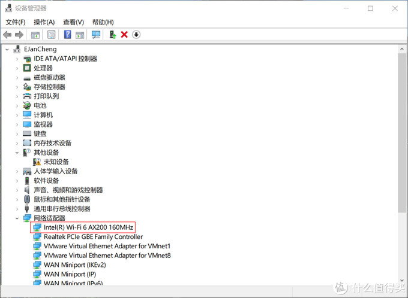The height and width of the screenshot is (298, 408).
Task: Click the show/hide action pane icon
Action: coord(80,35)
